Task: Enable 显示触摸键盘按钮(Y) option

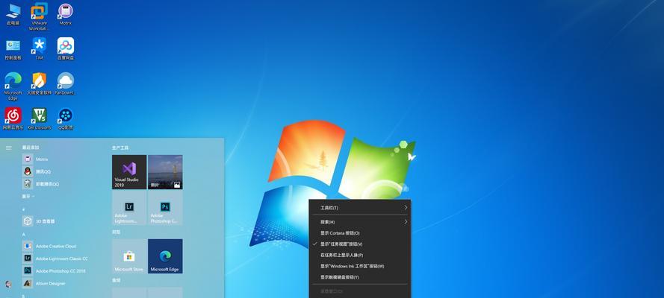Action: [x=359, y=277]
